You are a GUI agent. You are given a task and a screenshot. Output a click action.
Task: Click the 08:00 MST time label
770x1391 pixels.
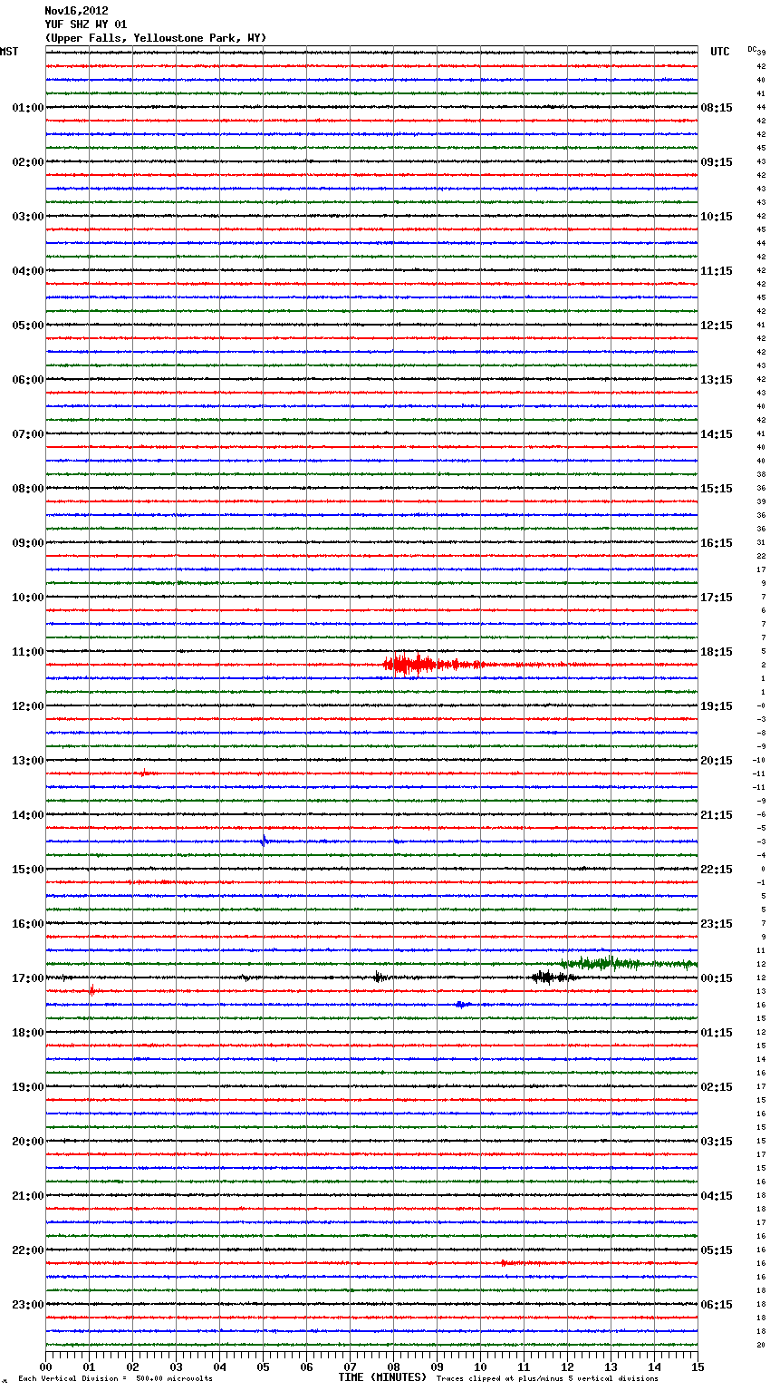click(28, 489)
